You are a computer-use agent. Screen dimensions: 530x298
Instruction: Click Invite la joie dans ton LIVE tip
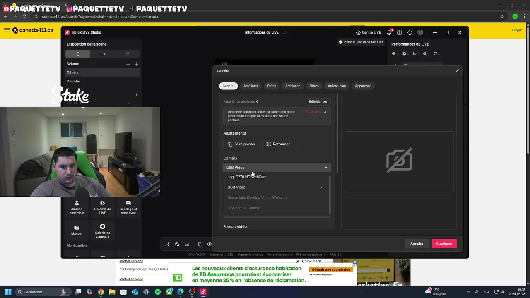coord(361,42)
